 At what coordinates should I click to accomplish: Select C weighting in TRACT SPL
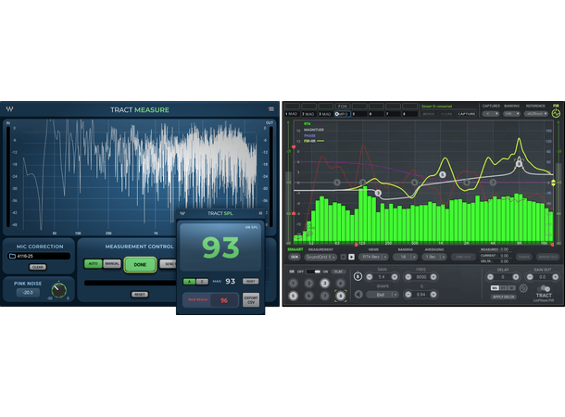click(202, 282)
